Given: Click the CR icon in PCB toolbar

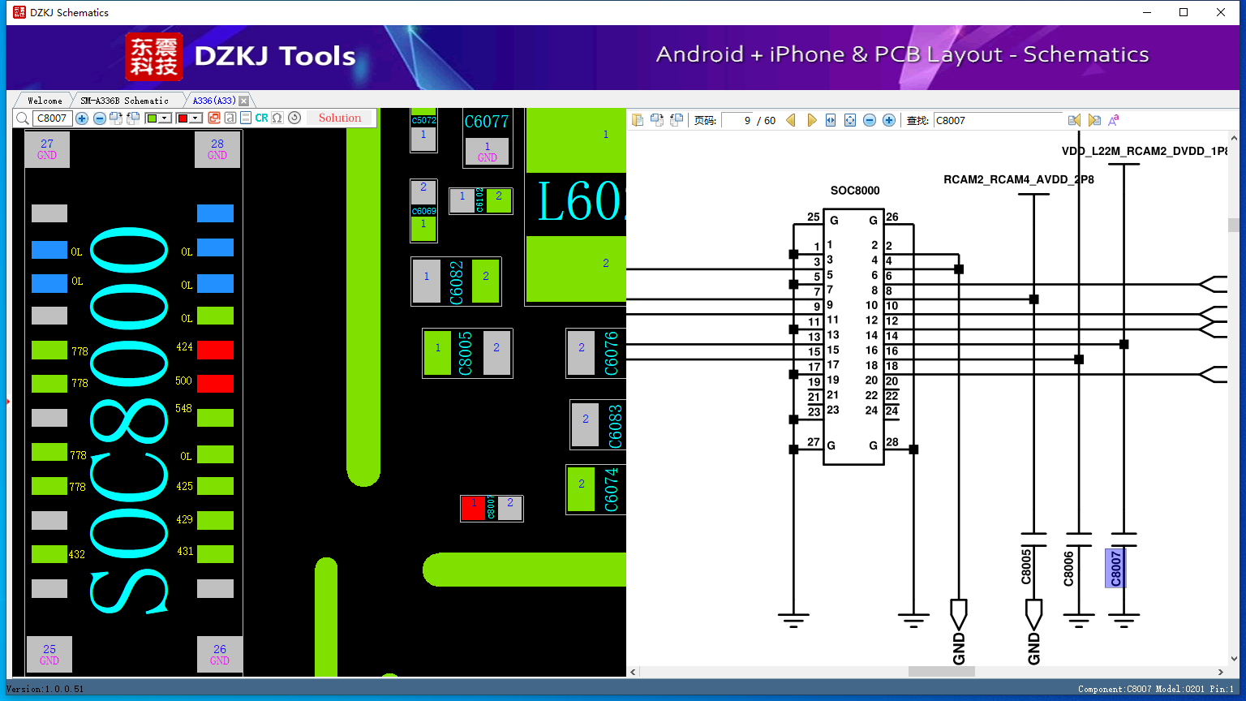Looking at the screenshot, I should (261, 118).
